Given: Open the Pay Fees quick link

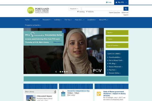Looking at the screenshot, I should (113, 70).
